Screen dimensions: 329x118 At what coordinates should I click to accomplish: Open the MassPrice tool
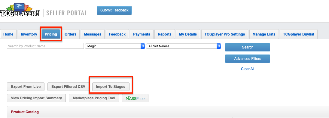click(135, 98)
